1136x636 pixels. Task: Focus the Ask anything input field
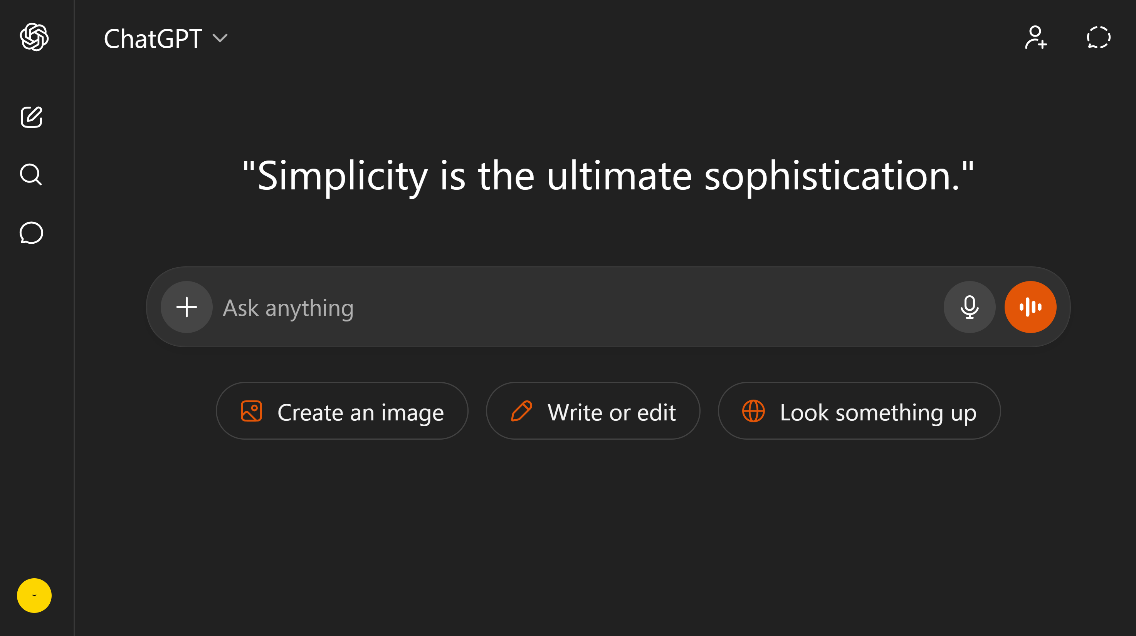click(578, 307)
